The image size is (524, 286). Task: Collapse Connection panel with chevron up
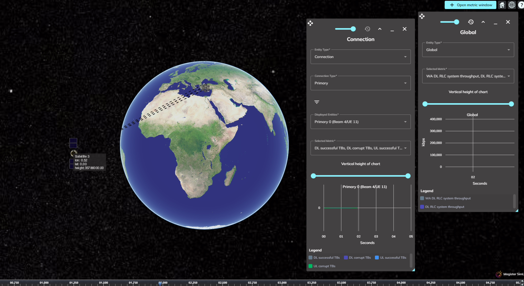pyautogui.click(x=380, y=29)
